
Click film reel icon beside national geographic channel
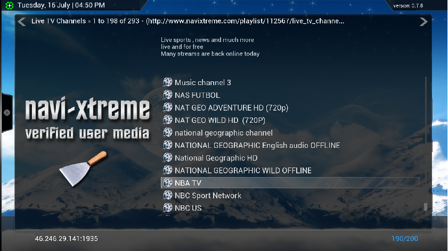[x=168, y=132]
